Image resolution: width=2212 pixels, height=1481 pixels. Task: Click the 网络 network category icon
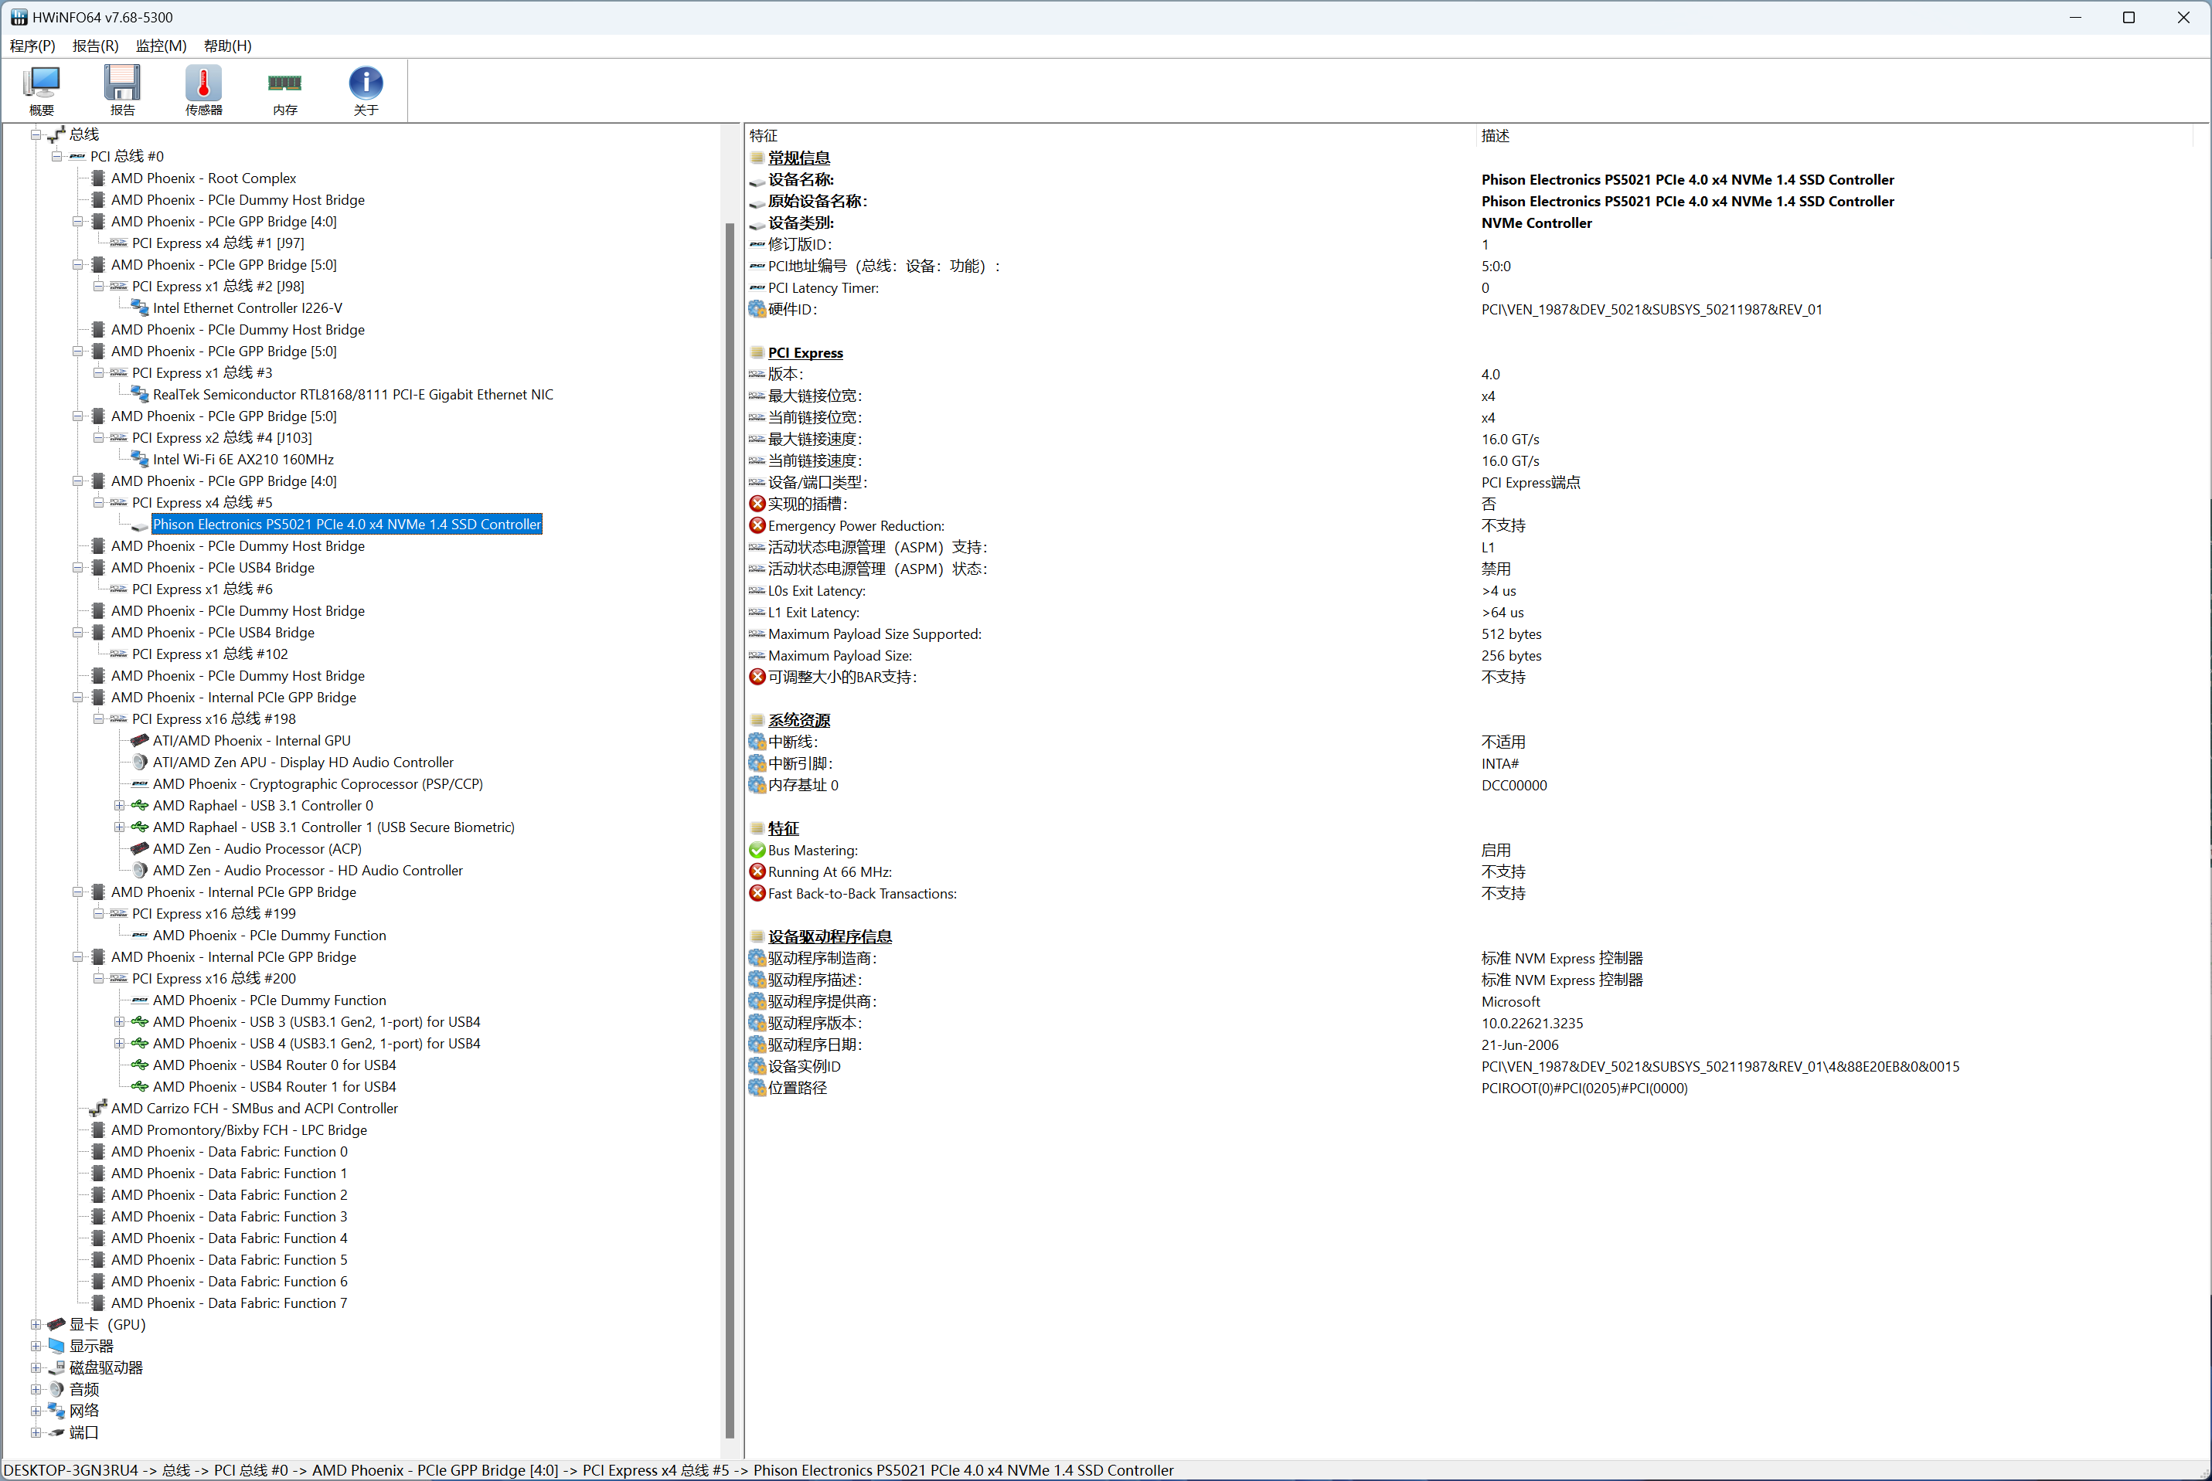(56, 1411)
